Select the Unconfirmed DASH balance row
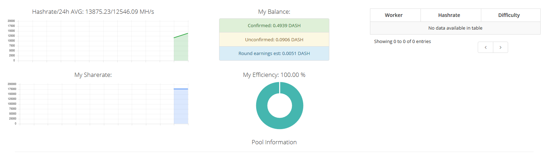 (274, 39)
